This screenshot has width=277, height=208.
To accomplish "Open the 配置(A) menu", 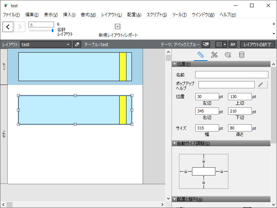I will [x=134, y=15].
